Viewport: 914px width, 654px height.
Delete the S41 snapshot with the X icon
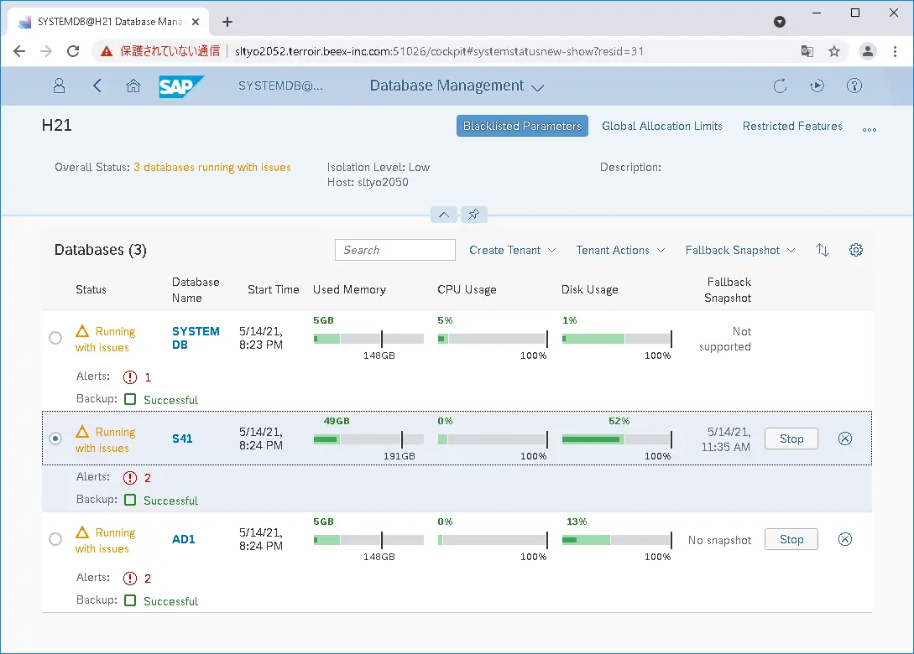tap(844, 439)
